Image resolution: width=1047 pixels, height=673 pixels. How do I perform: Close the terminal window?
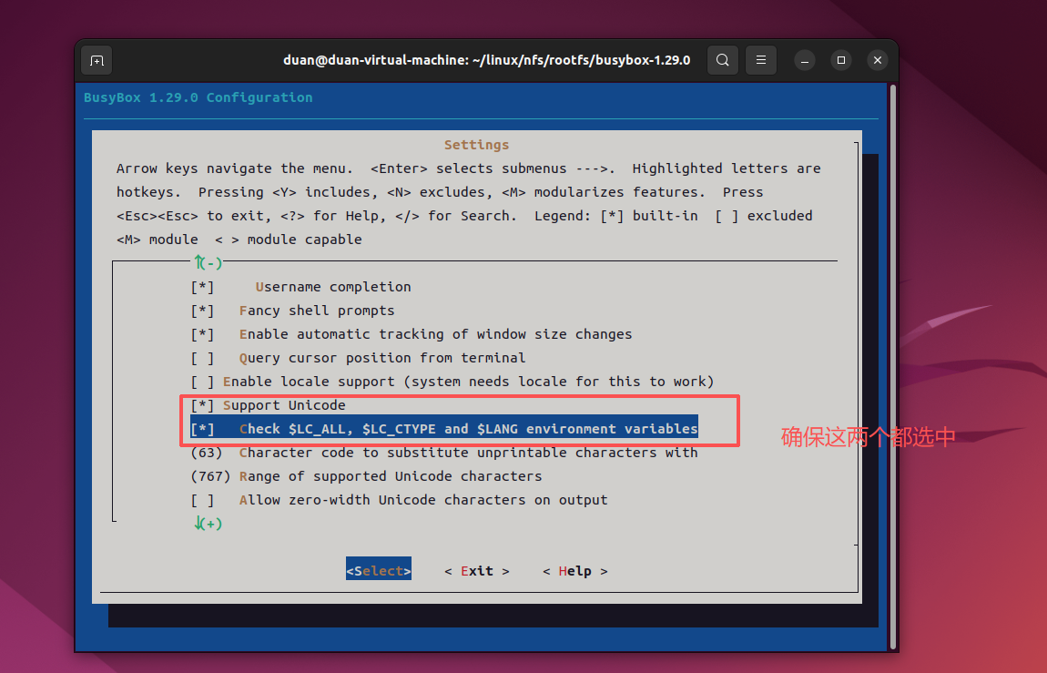(878, 60)
